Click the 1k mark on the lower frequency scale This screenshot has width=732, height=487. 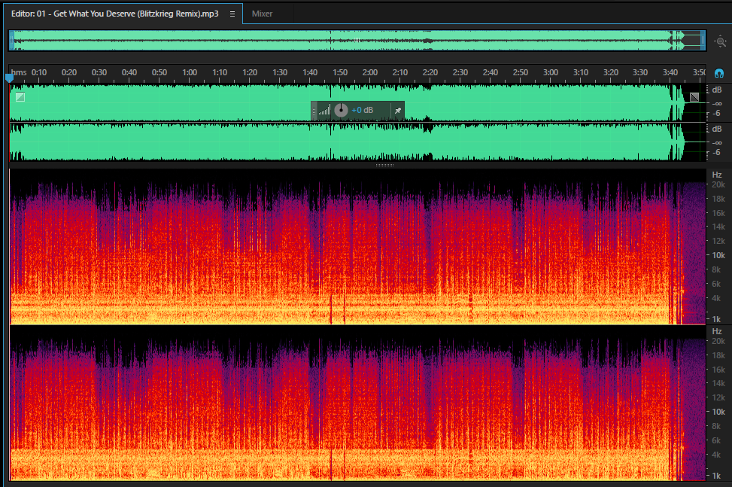click(x=717, y=476)
